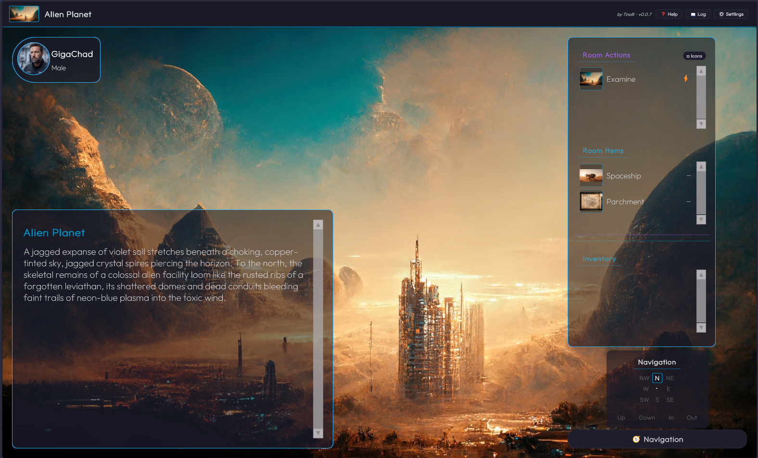Screen dimensions: 758x458
Task: Click the Room Items section heading
Action: [x=603, y=151]
